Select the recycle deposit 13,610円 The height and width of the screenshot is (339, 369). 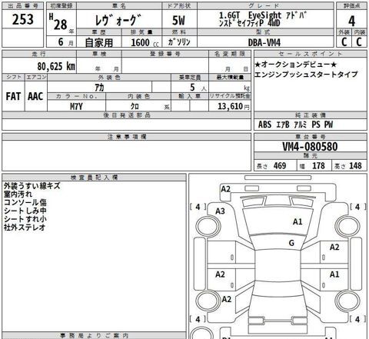point(234,106)
